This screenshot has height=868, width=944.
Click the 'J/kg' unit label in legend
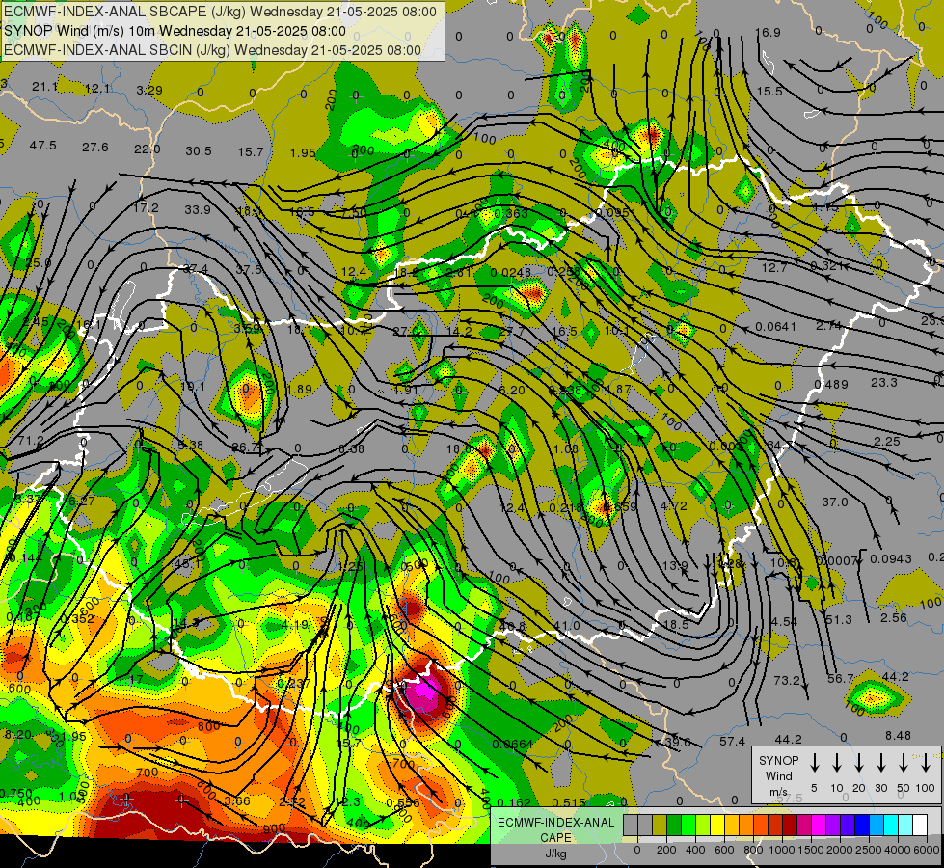[x=555, y=854]
